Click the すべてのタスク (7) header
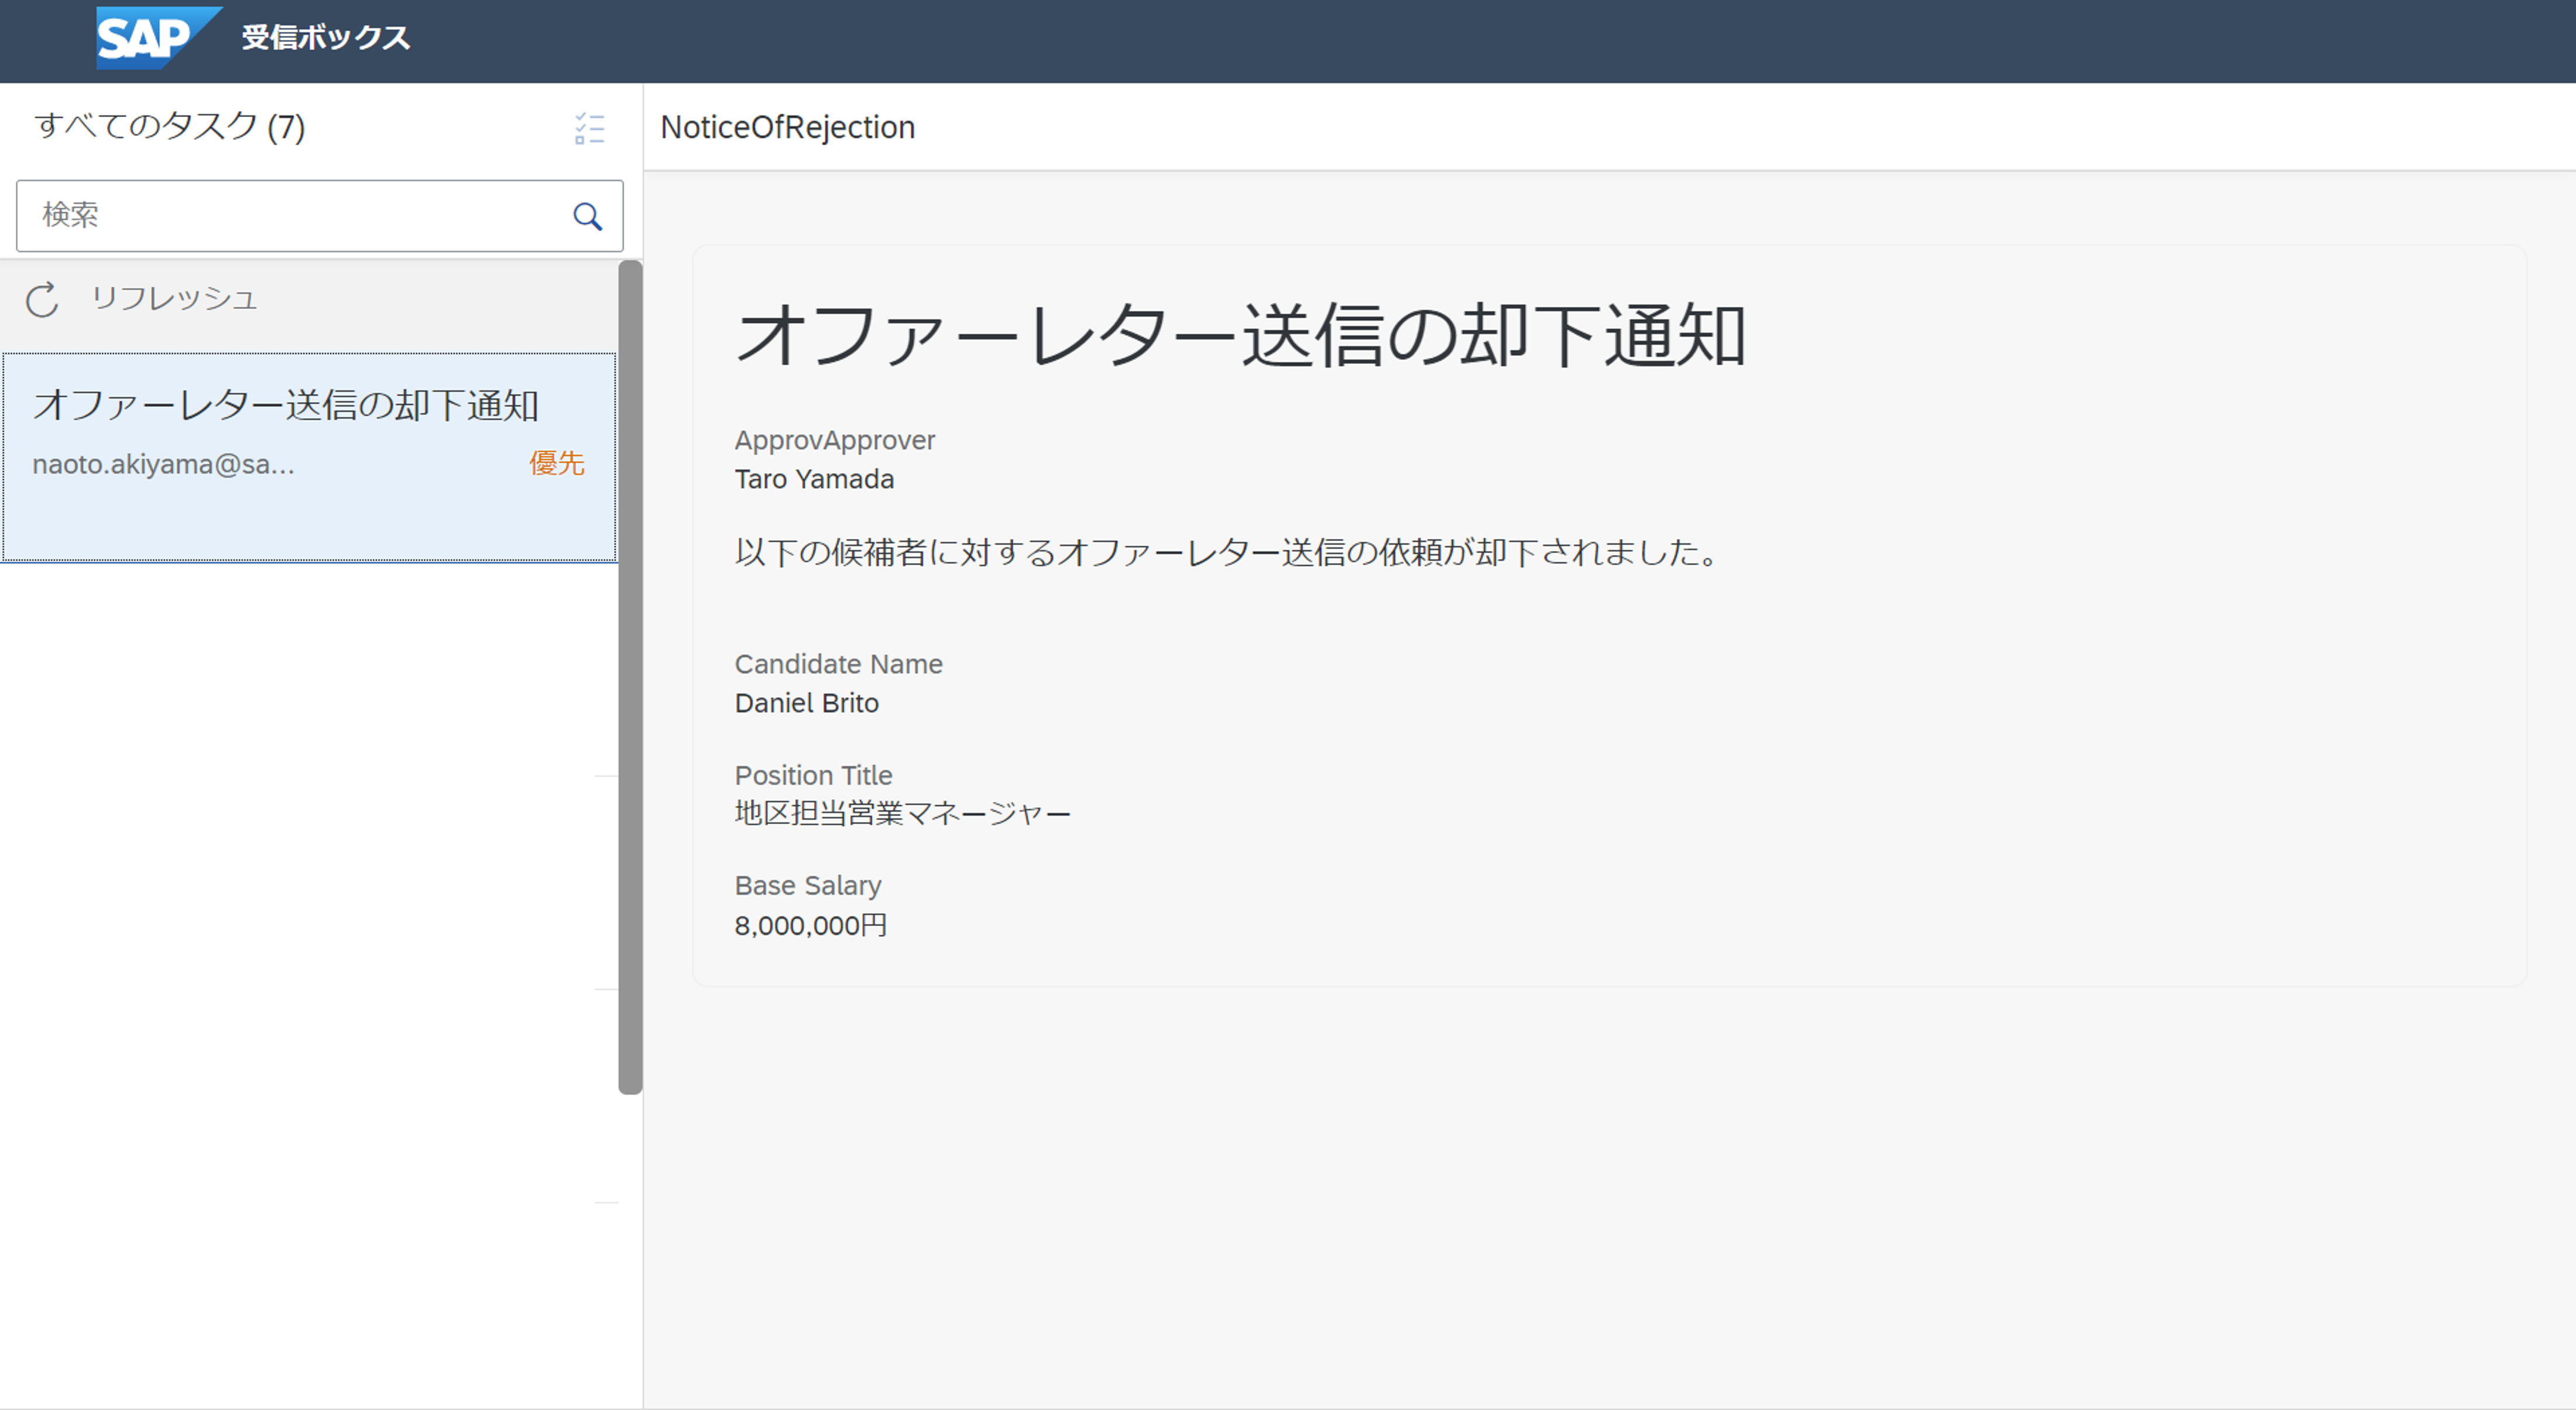The height and width of the screenshot is (1410, 2576). tap(170, 127)
